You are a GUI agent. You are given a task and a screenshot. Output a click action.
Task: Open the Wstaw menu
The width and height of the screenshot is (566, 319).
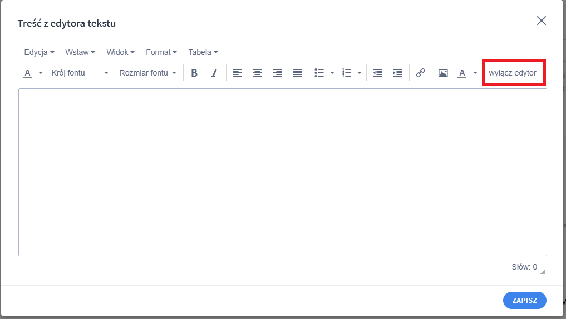pos(80,52)
